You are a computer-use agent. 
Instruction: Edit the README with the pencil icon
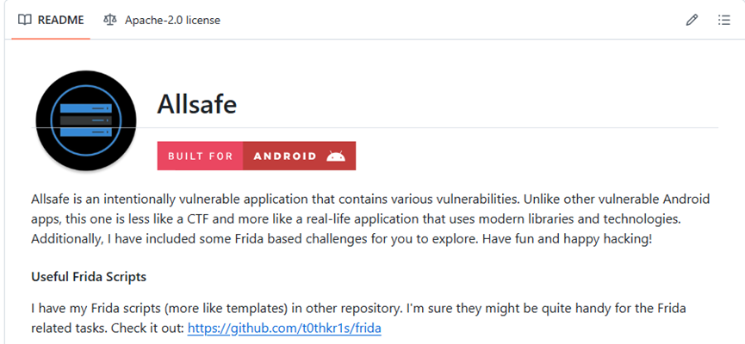pyautogui.click(x=692, y=20)
